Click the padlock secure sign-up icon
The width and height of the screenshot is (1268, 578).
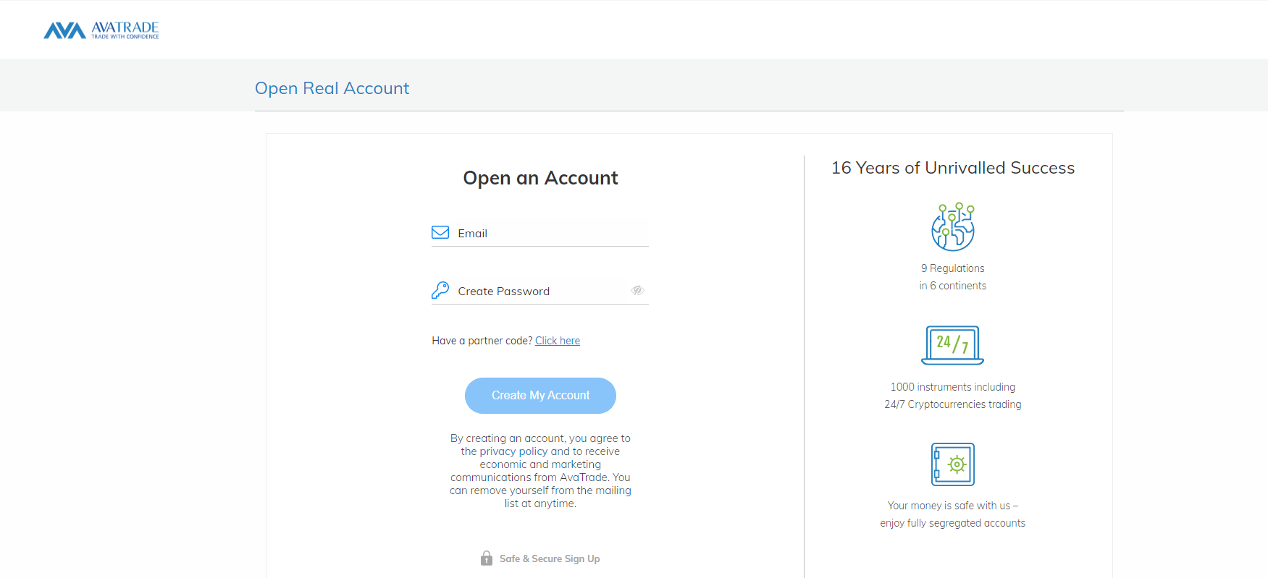[x=487, y=558]
